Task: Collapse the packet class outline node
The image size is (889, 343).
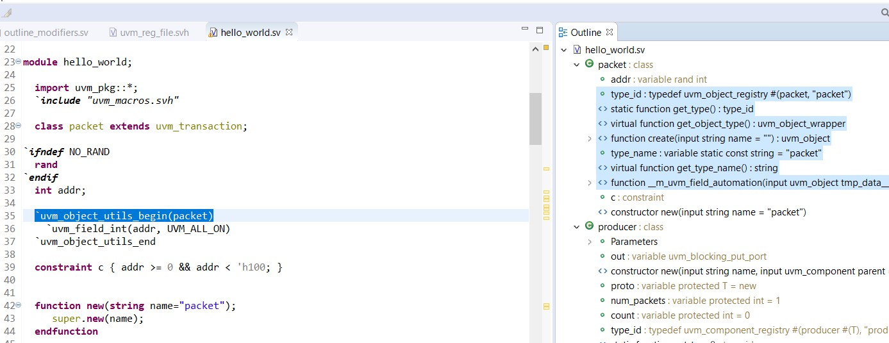Action: (x=576, y=65)
